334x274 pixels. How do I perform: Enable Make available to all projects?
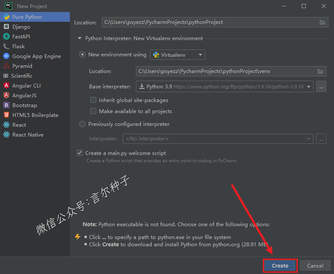(93, 111)
